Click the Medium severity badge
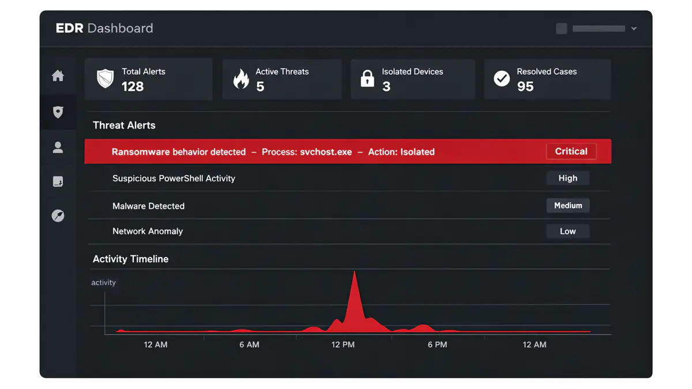Screen dimensions: 692x389 point(568,205)
